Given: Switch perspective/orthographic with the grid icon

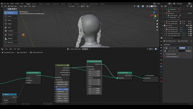Looking at the screenshot, I should click(x=157, y=30).
